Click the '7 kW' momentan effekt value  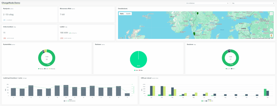click(x=62, y=14)
